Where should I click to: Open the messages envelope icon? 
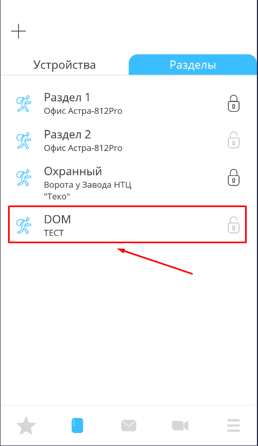point(129,426)
